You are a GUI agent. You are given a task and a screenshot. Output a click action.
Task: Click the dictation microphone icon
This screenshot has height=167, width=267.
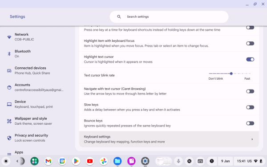tap(178, 161)
